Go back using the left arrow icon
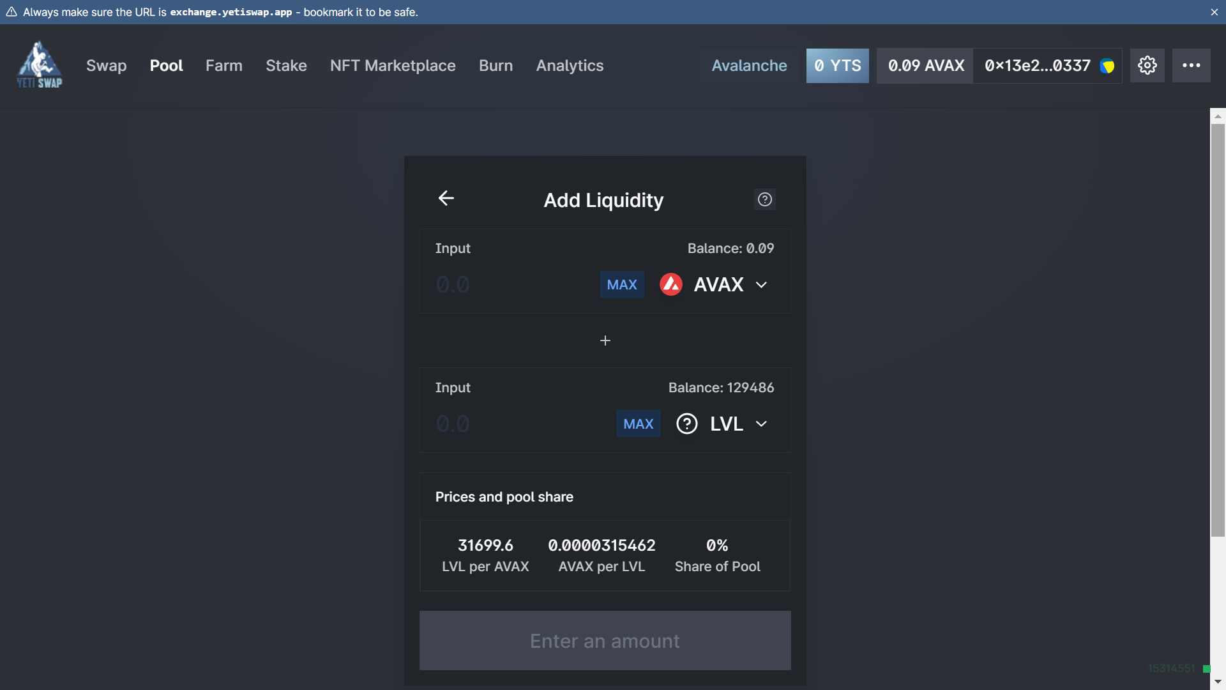This screenshot has height=690, width=1226. [446, 198]
